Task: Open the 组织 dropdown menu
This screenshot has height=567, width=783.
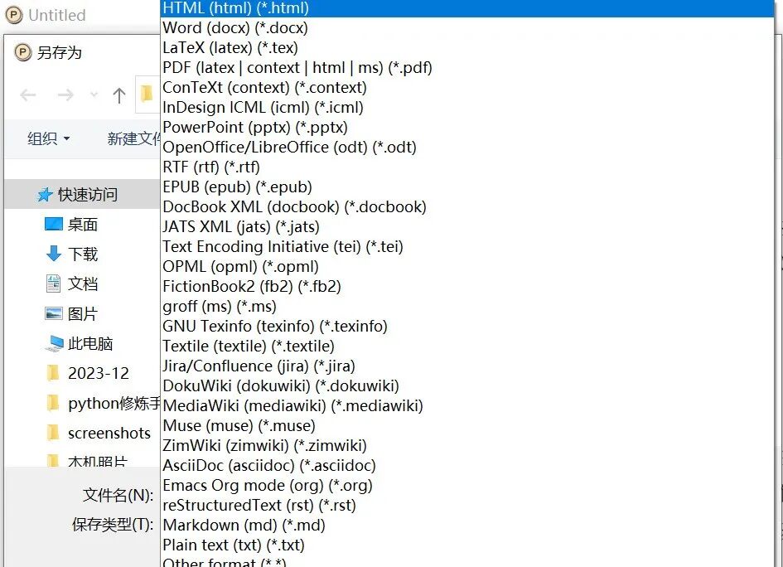Action: click(48, 138)
